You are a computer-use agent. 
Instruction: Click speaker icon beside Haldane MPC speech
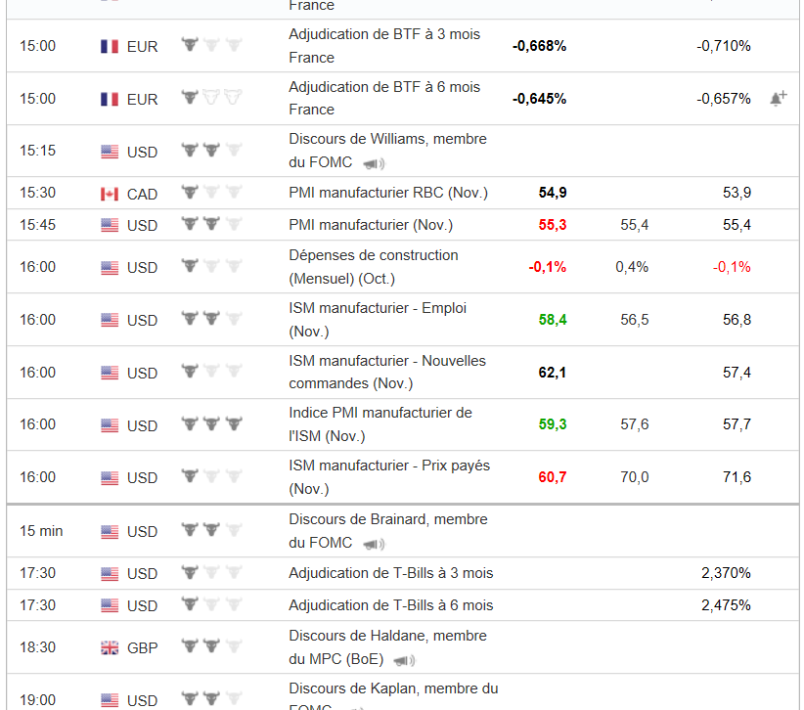[404, 660]
